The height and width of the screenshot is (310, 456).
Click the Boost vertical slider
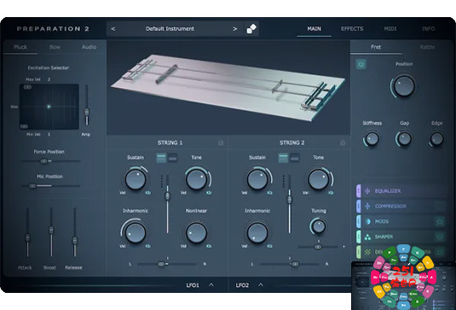51,230
